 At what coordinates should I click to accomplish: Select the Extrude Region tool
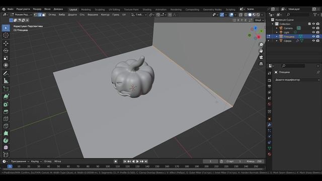tap(6, 97)
